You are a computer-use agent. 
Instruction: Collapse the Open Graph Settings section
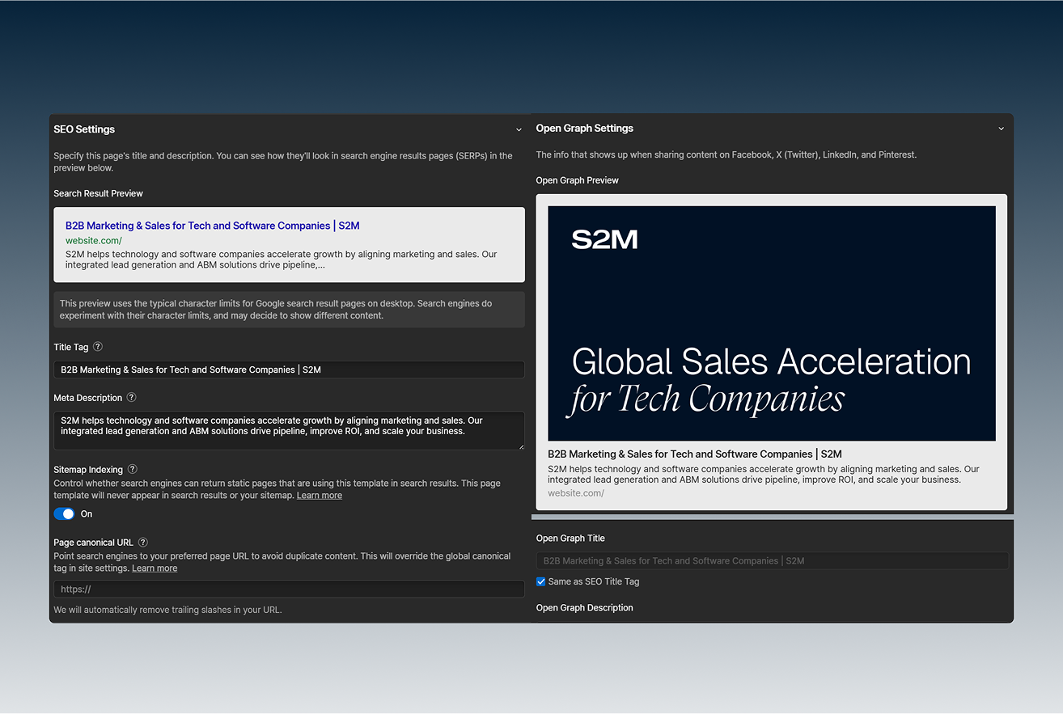(1001, 129)
